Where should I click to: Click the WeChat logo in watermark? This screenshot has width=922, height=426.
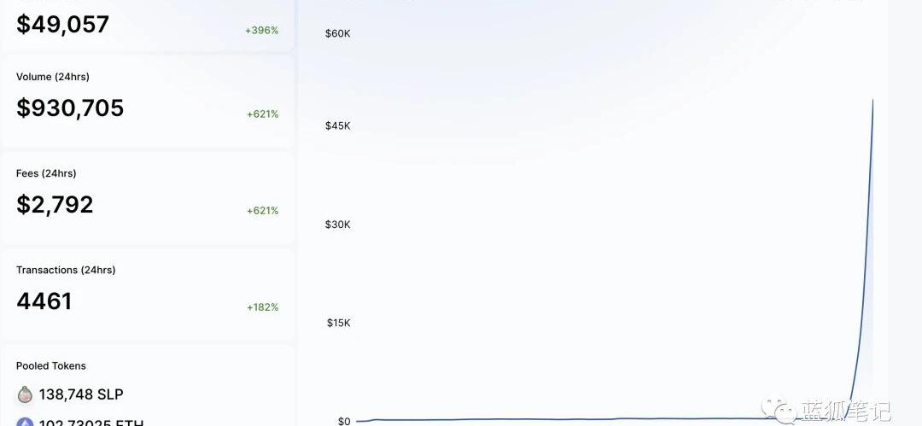778,408
